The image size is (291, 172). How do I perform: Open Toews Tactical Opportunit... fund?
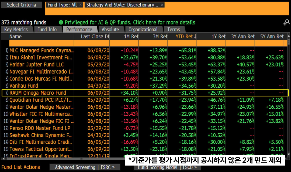coord(40,149)
